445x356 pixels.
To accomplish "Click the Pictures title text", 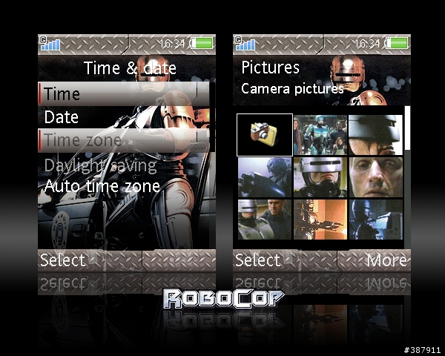I will [x=270, y=67].
